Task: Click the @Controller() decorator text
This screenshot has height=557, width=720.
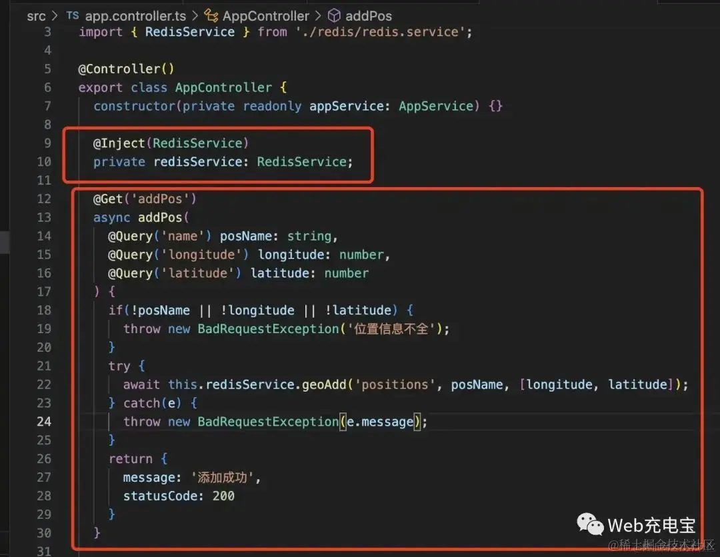Action: (126, 69)
